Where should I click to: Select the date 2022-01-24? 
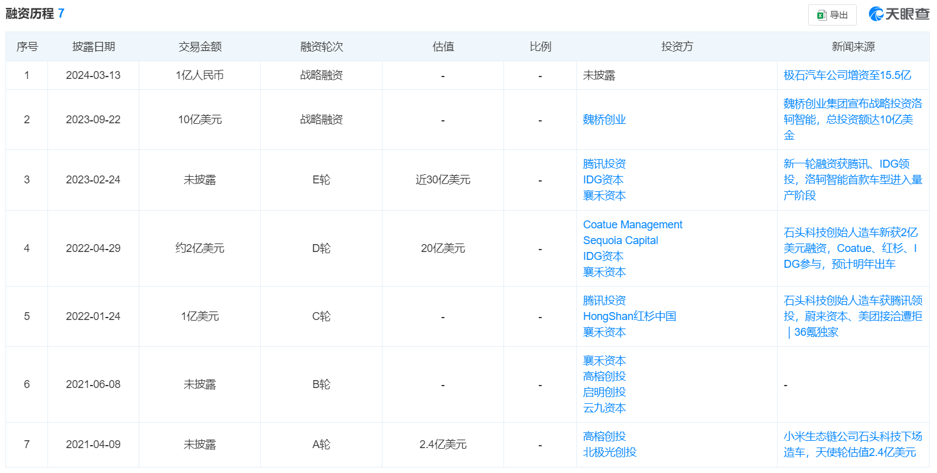point(93,316)
